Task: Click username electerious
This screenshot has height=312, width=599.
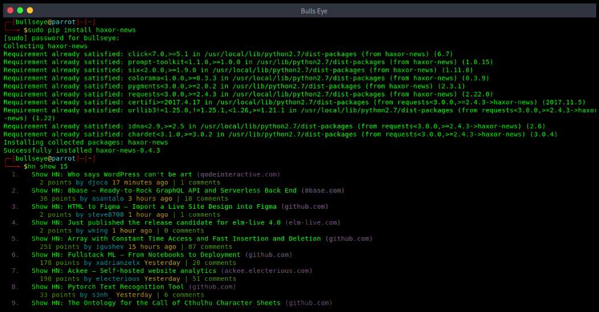Action: pyautogui.click(x=118, y=279)
